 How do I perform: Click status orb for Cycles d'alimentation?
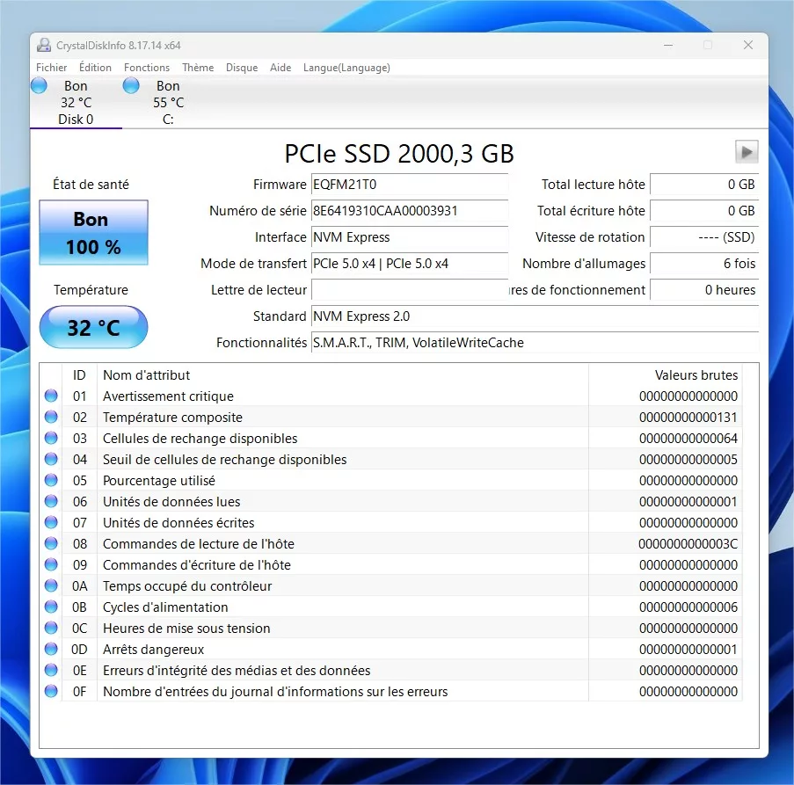pos(51,607)
